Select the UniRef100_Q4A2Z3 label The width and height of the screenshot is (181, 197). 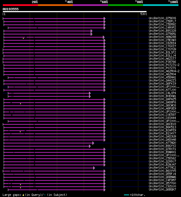[x=162, y=80]
